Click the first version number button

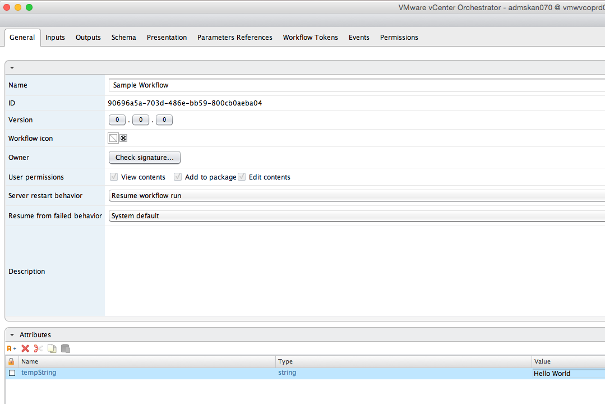(x=117, y=120)
